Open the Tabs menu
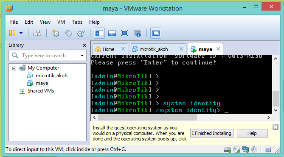This screenshot has width=284, height=157. [x=77, y=22]
